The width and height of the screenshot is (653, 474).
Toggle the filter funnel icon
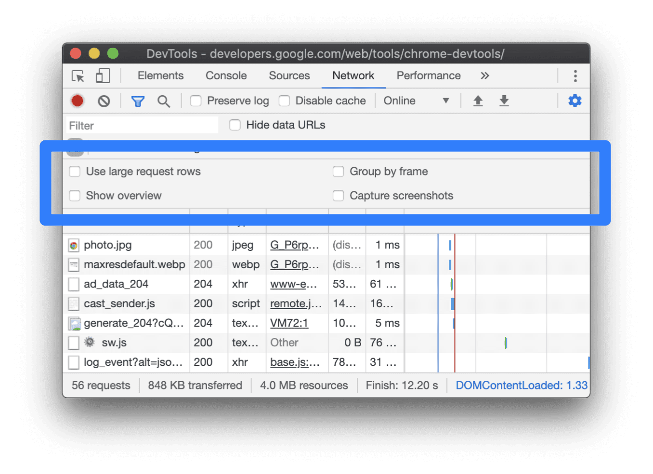pos(138,101)
